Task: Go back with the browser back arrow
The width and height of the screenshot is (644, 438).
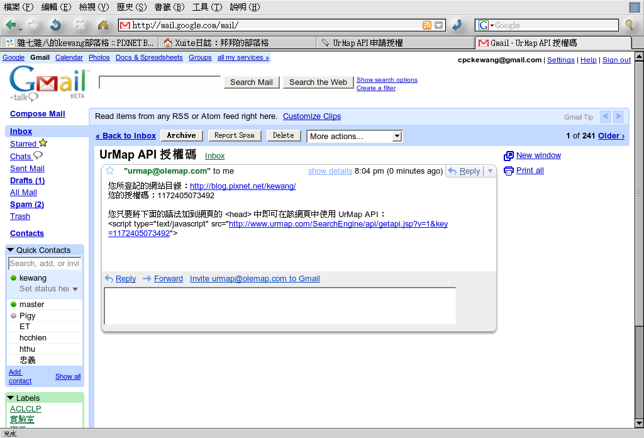Action: [11, 25]
